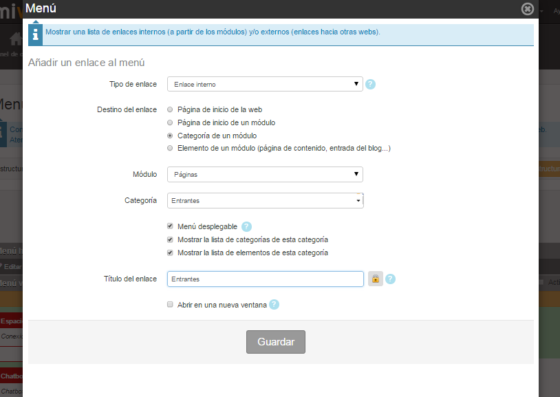Screen dimensions: 560x397
Task: Click the padlock icon by Título del enlace
Action: coord(376,279)
